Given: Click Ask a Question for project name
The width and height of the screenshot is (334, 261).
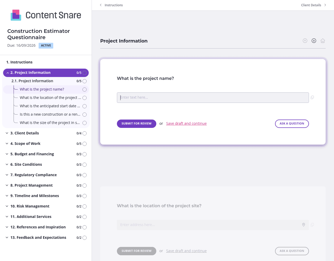Looking at the screenshot, I should (292, 124).
